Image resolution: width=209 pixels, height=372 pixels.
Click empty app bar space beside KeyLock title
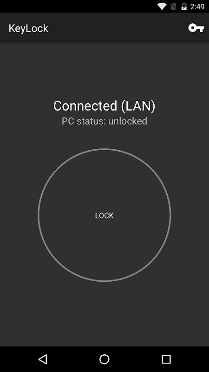(x=118, y=28)
